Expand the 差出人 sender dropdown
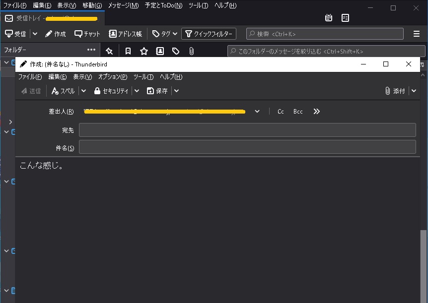Image resolution: width=428 pixels, height=303 pixels. (257, 112)
